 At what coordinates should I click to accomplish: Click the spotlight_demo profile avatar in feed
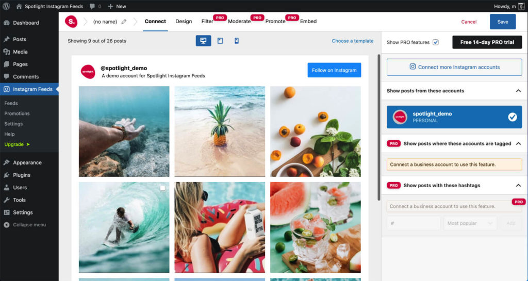88,72
